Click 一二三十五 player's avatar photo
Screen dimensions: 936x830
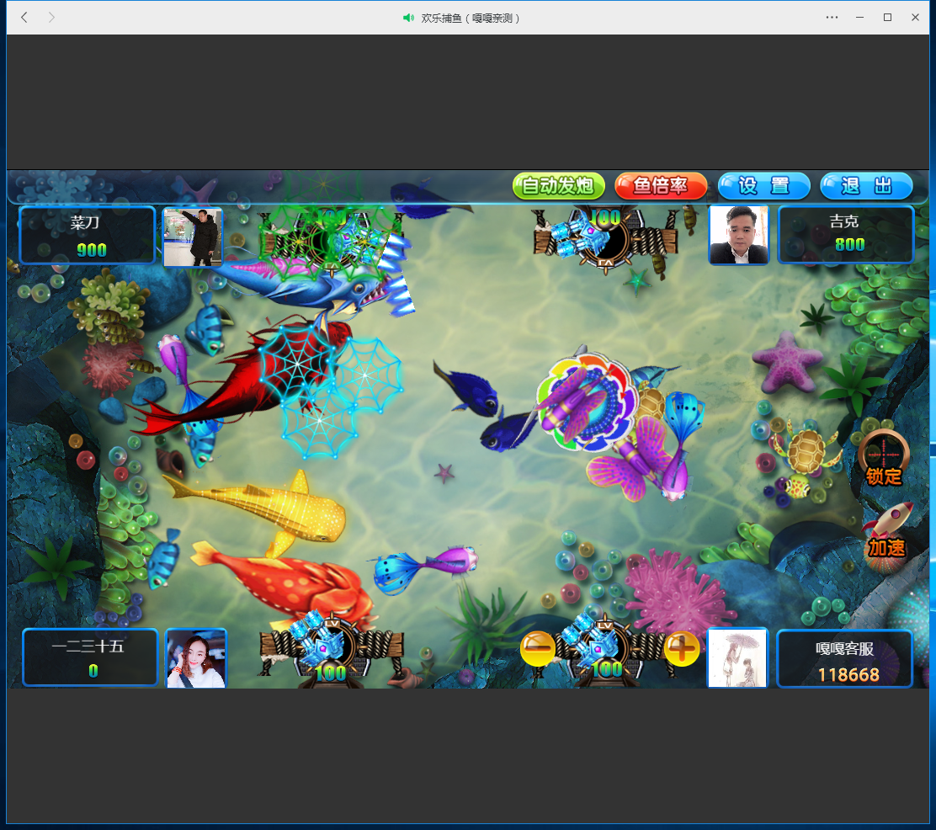196,658
